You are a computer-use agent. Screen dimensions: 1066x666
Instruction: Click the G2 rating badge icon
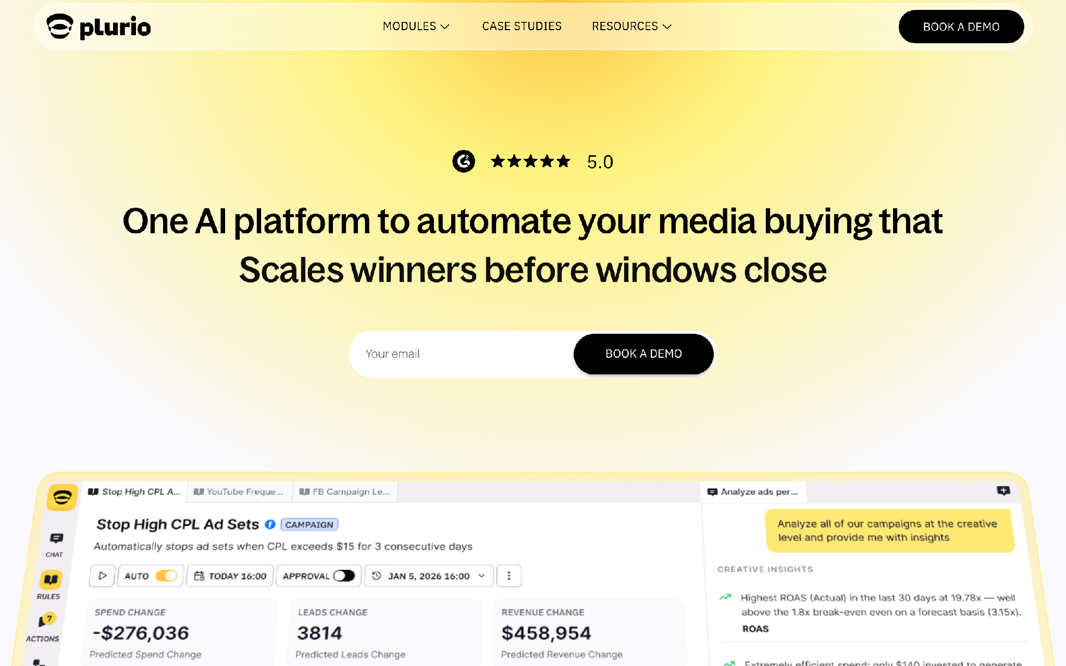coord(463,161)
